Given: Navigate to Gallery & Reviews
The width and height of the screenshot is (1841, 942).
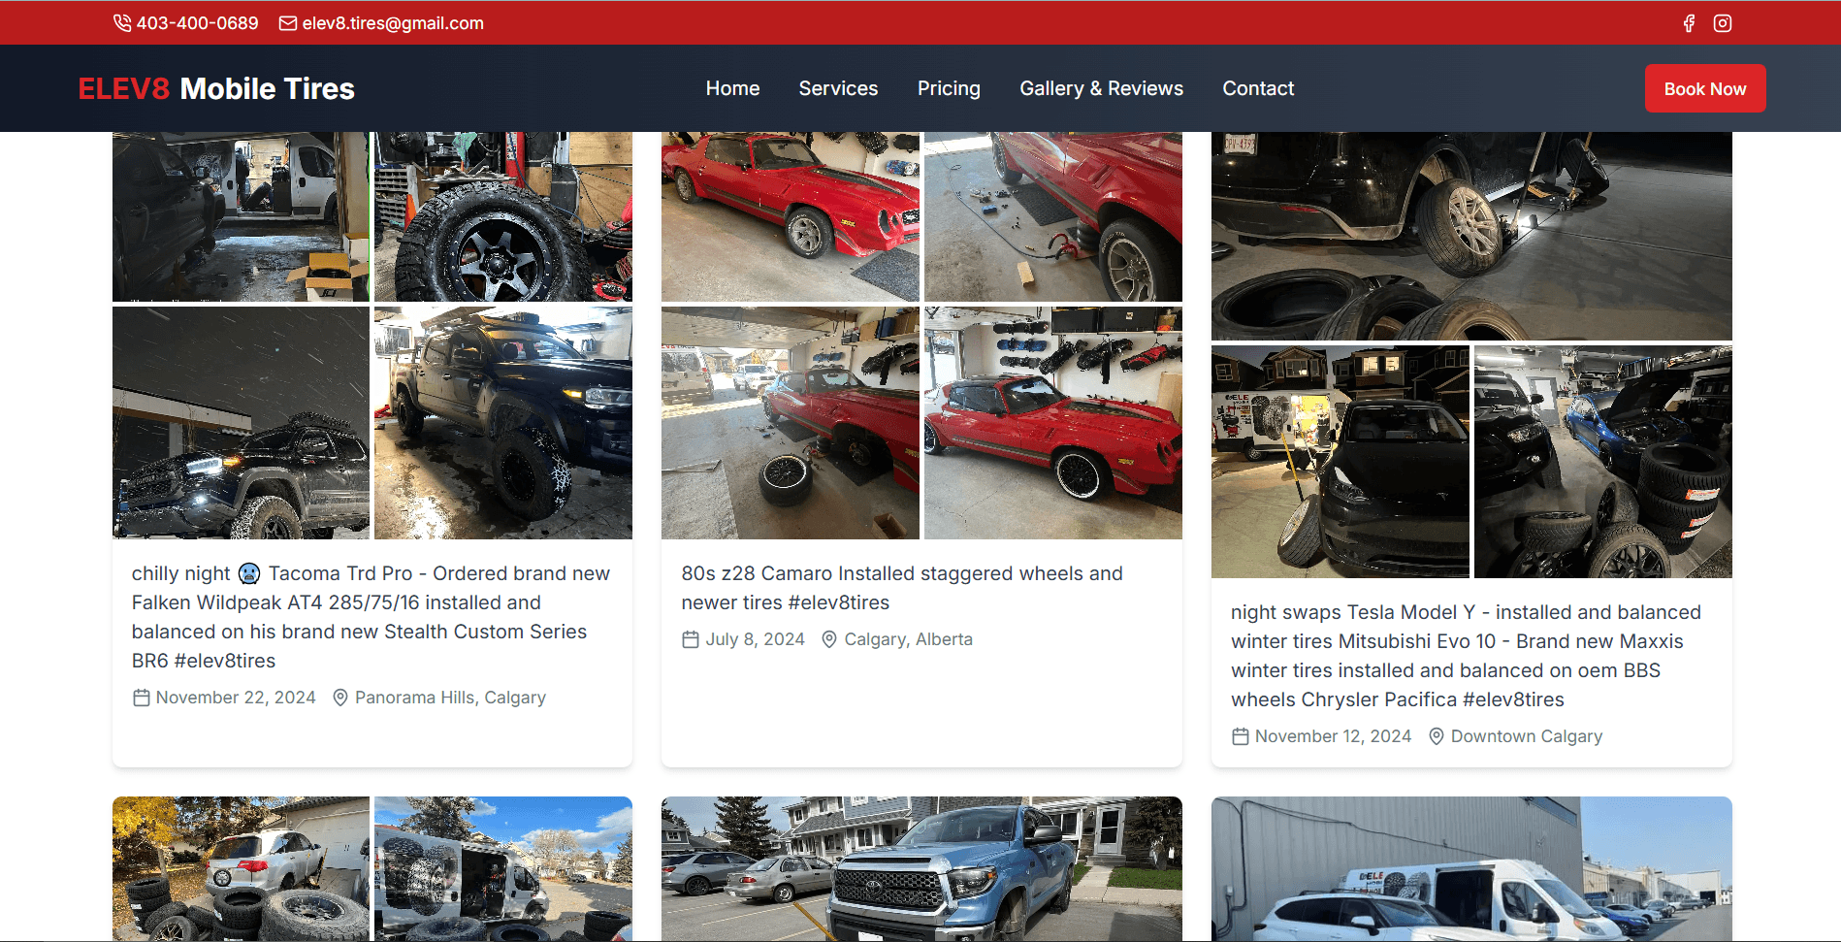Looking at the screenshot, I should (1101, 88).
